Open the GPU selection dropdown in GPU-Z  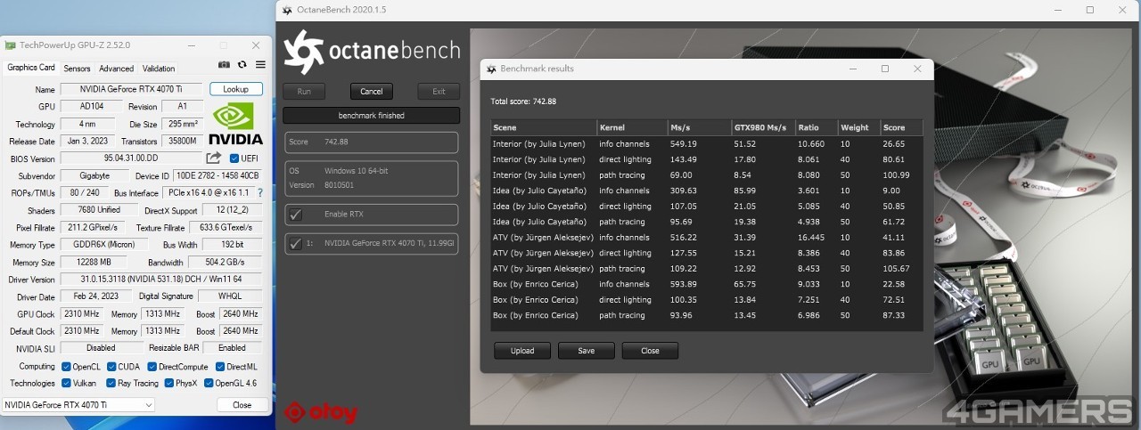tap(78, 405)
